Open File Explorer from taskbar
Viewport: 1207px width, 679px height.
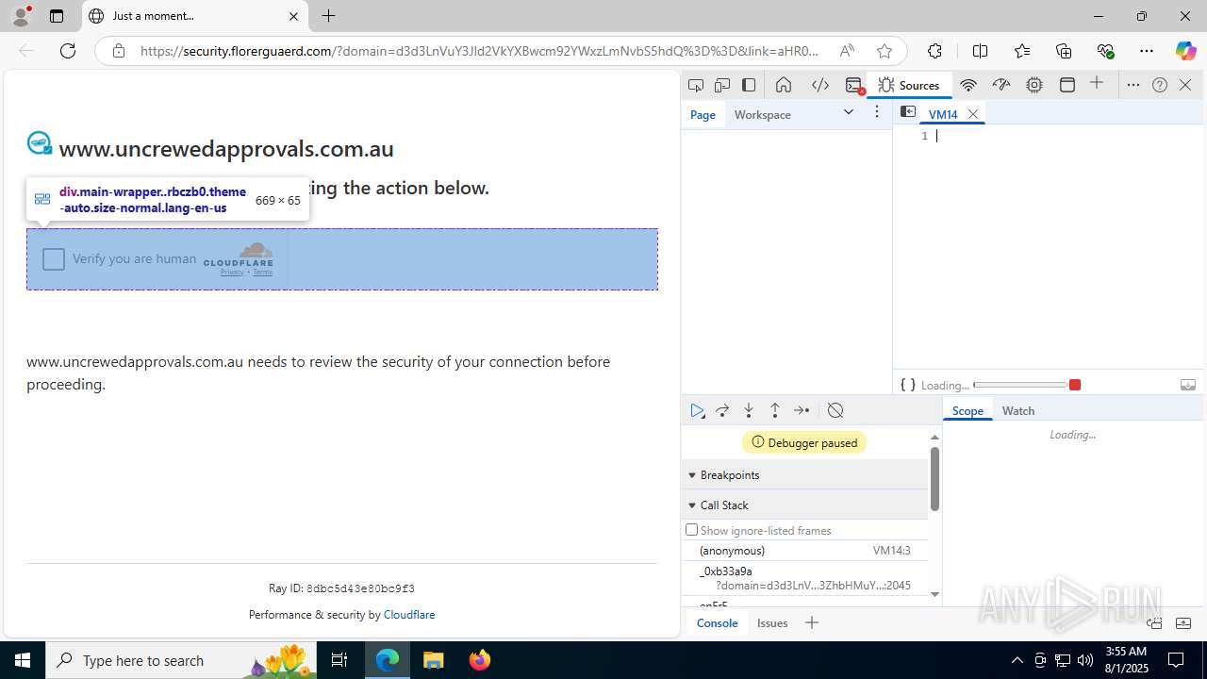coord(434,660)
